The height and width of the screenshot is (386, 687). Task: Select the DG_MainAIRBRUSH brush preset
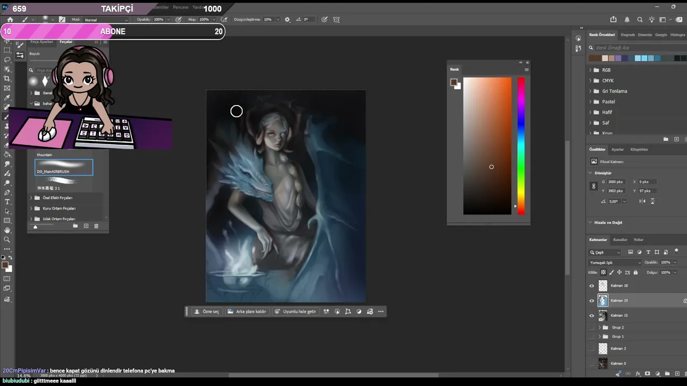tap(64, 167)
